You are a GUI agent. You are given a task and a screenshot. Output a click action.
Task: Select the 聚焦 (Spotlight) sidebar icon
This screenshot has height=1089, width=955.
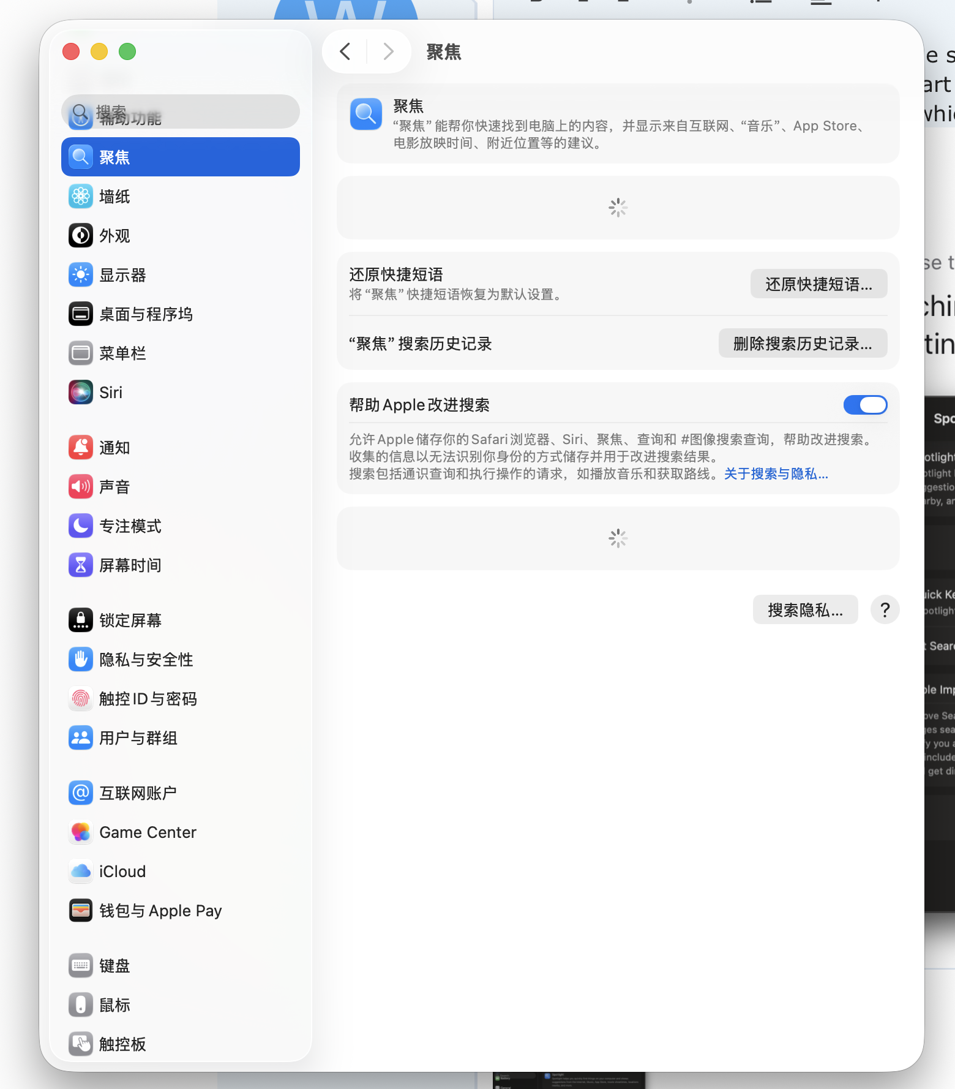[81, 157]
